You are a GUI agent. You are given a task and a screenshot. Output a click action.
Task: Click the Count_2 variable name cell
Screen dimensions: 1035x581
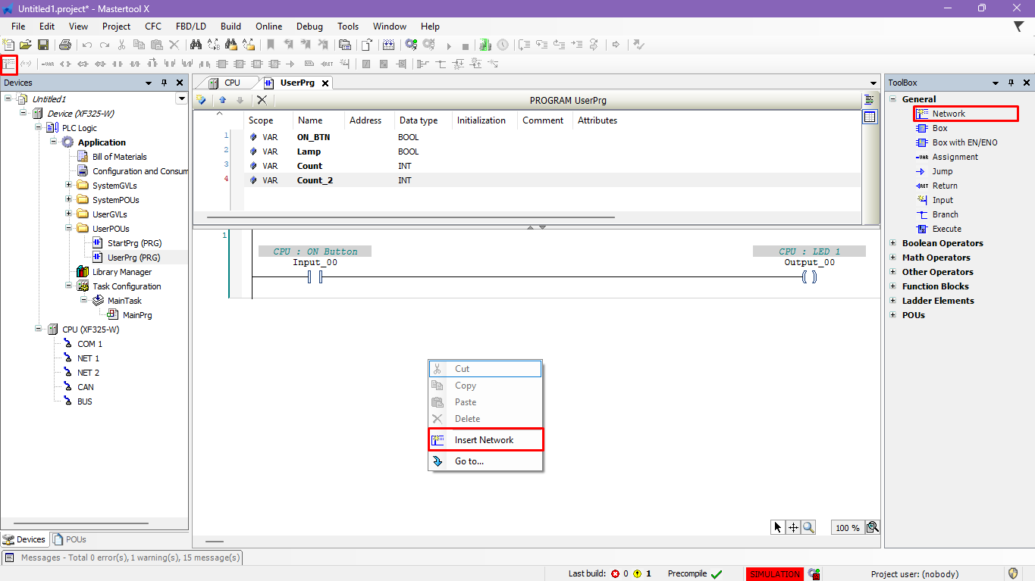(x=315, y=180)
